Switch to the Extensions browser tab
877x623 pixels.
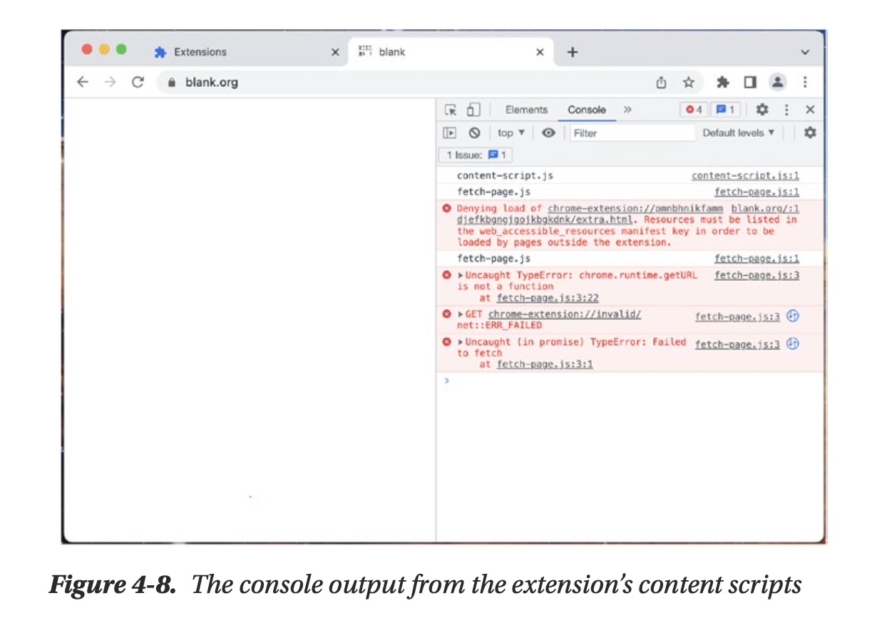click(x=200, y=52)
